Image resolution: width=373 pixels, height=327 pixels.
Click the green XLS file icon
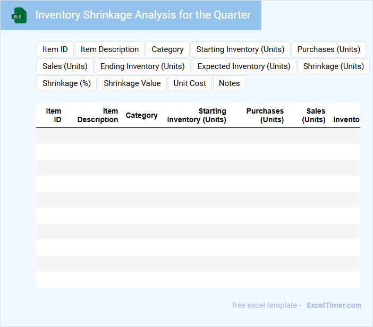click(x=19, y=15)
